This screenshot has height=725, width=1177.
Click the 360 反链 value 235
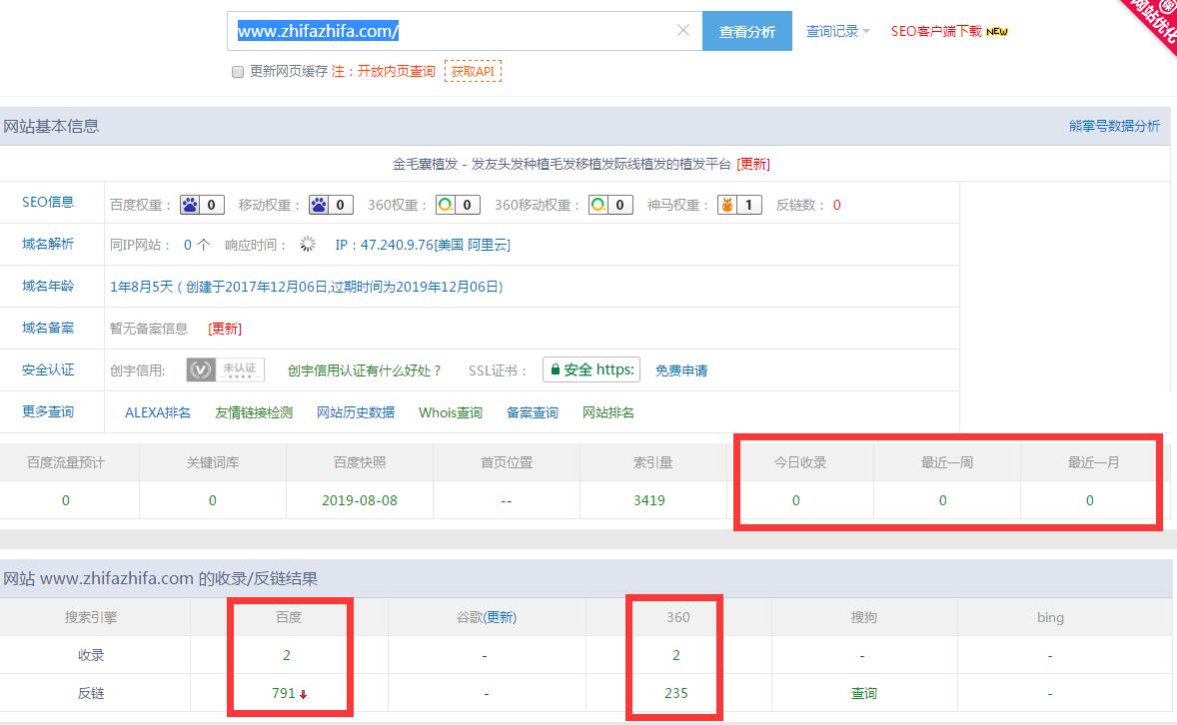[x=676, y=693]
